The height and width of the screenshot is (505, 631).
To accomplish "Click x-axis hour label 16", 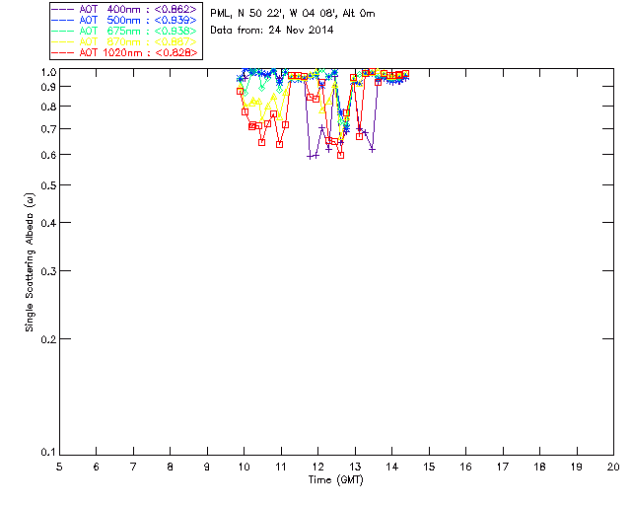I will 466,467.
